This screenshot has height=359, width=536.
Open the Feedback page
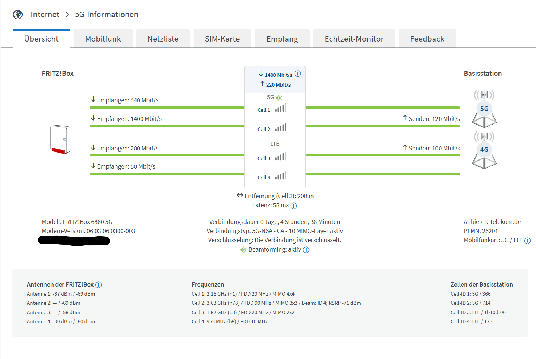427,38
